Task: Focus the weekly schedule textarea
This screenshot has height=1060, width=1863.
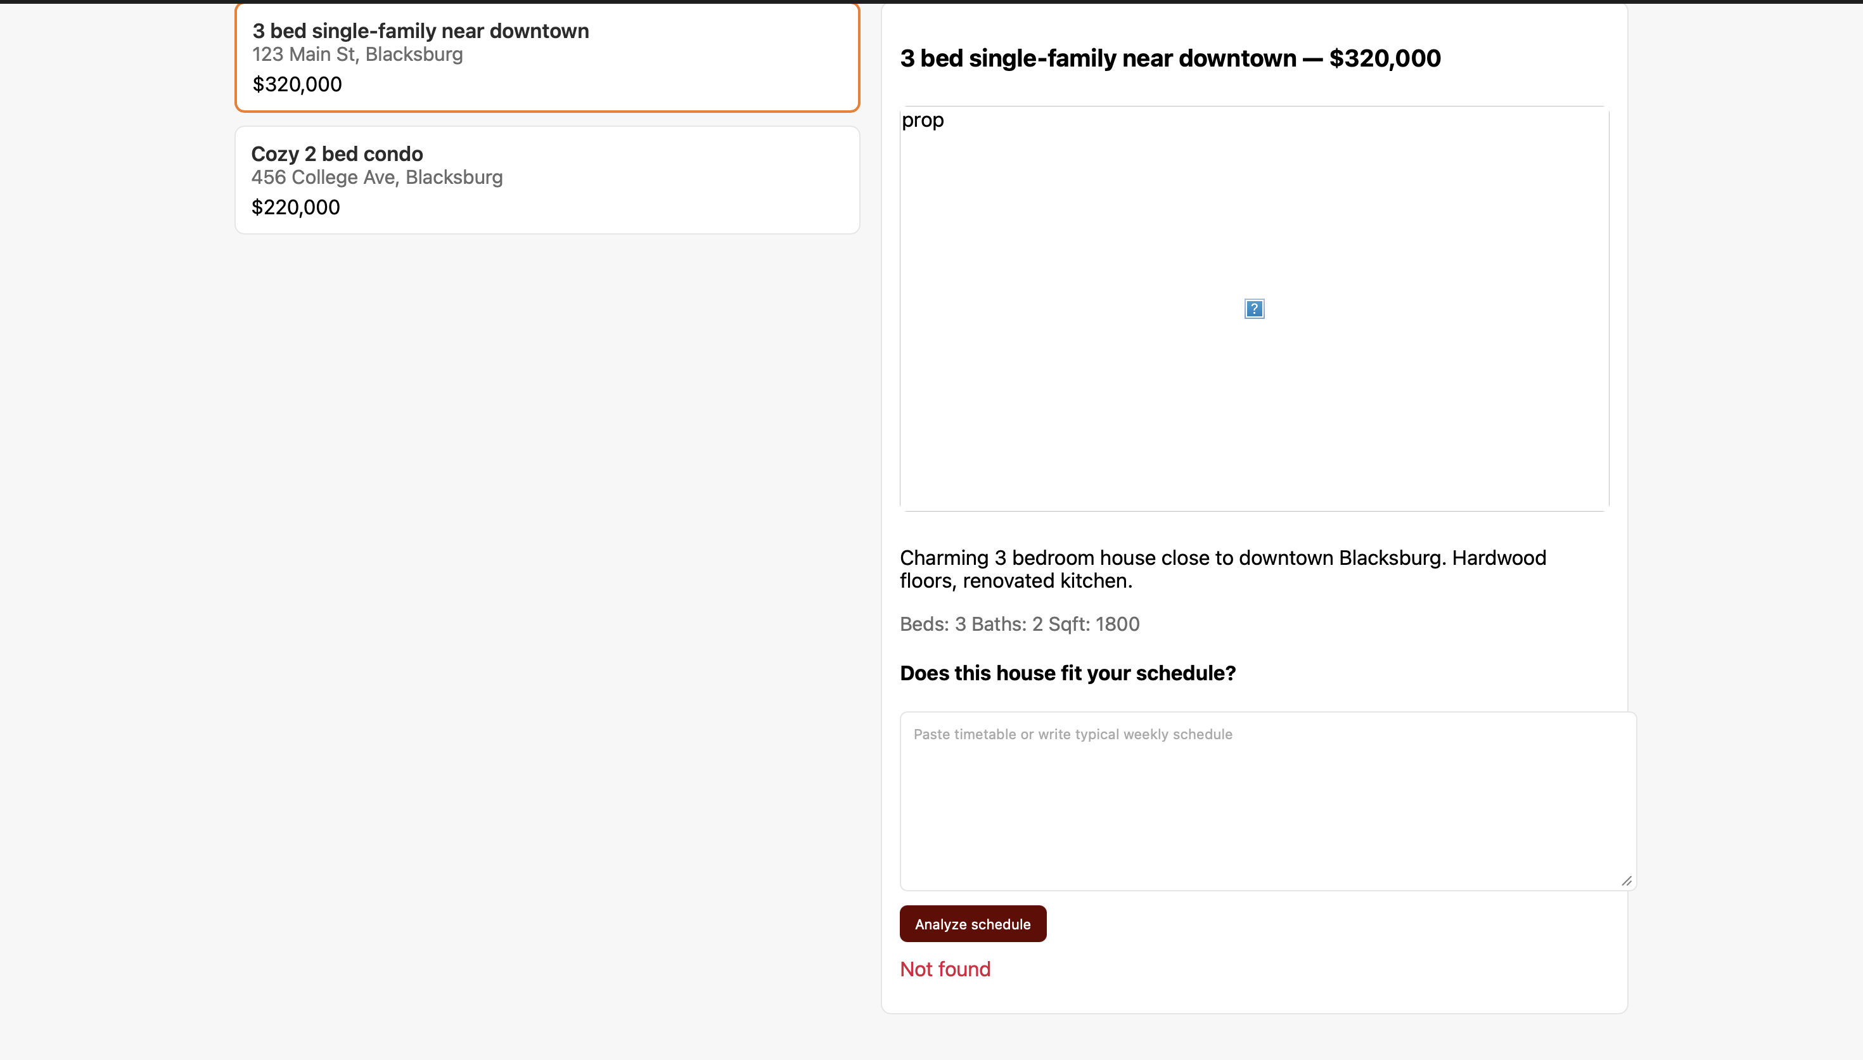Action: (1268, 801)
